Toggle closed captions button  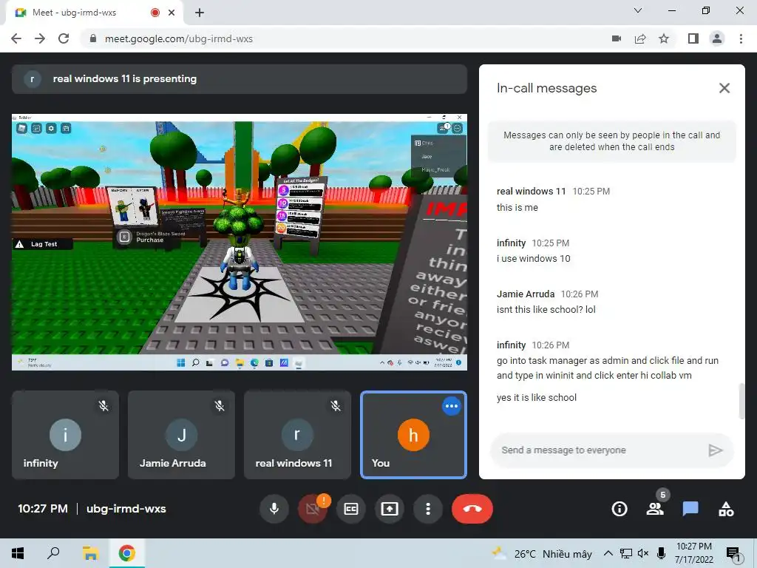tap(351, 509)
